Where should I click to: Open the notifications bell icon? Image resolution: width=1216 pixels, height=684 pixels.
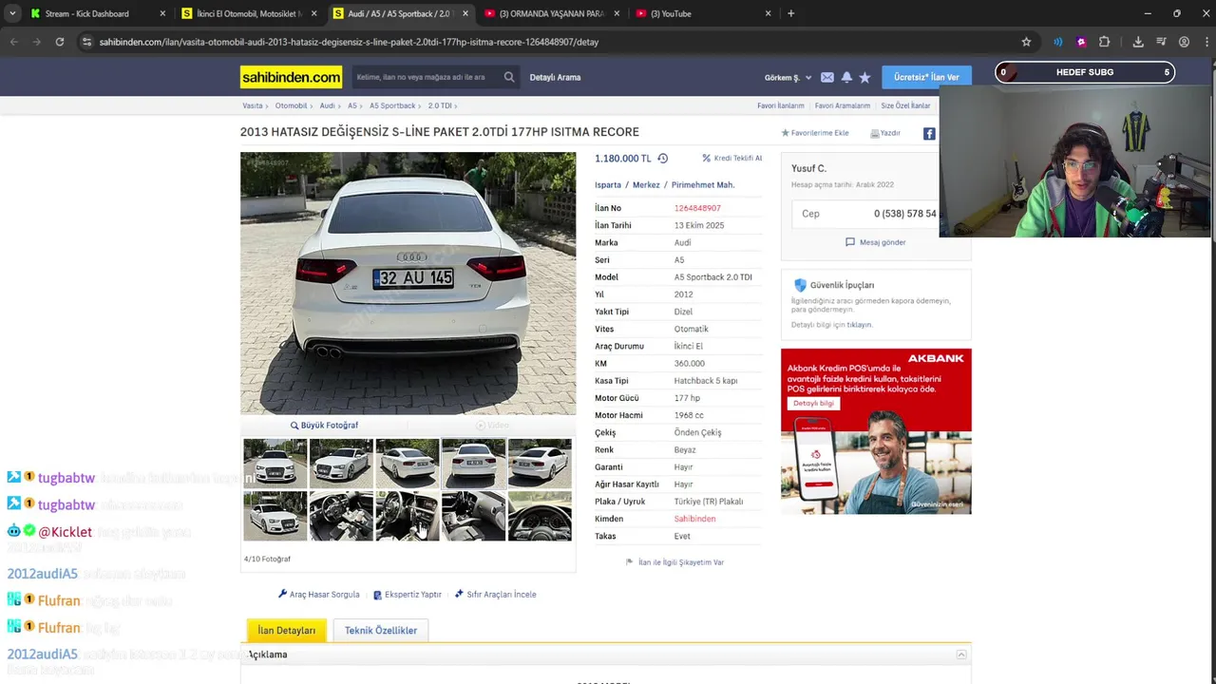tap(846, 77)
